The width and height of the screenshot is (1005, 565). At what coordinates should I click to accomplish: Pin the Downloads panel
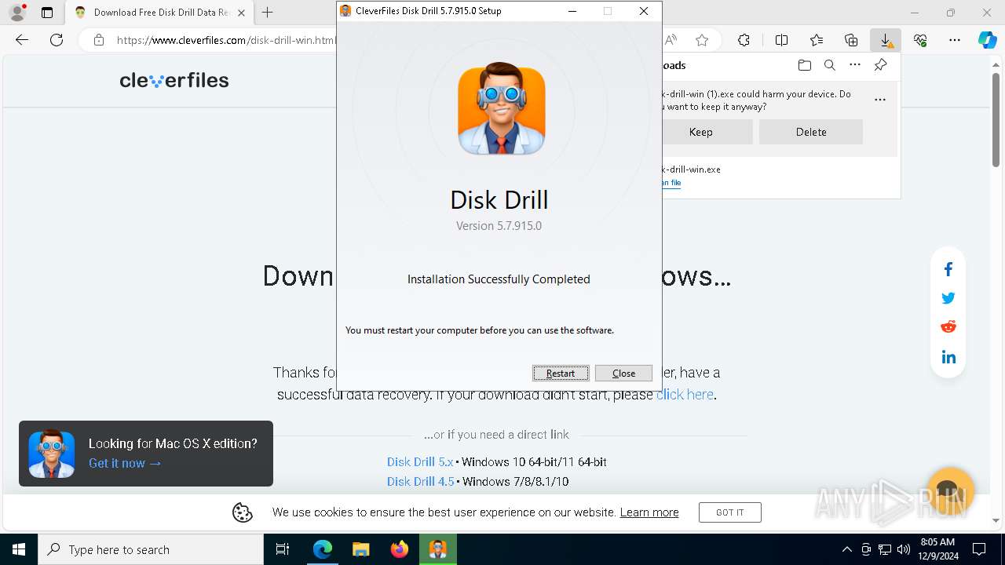point(881,65)
